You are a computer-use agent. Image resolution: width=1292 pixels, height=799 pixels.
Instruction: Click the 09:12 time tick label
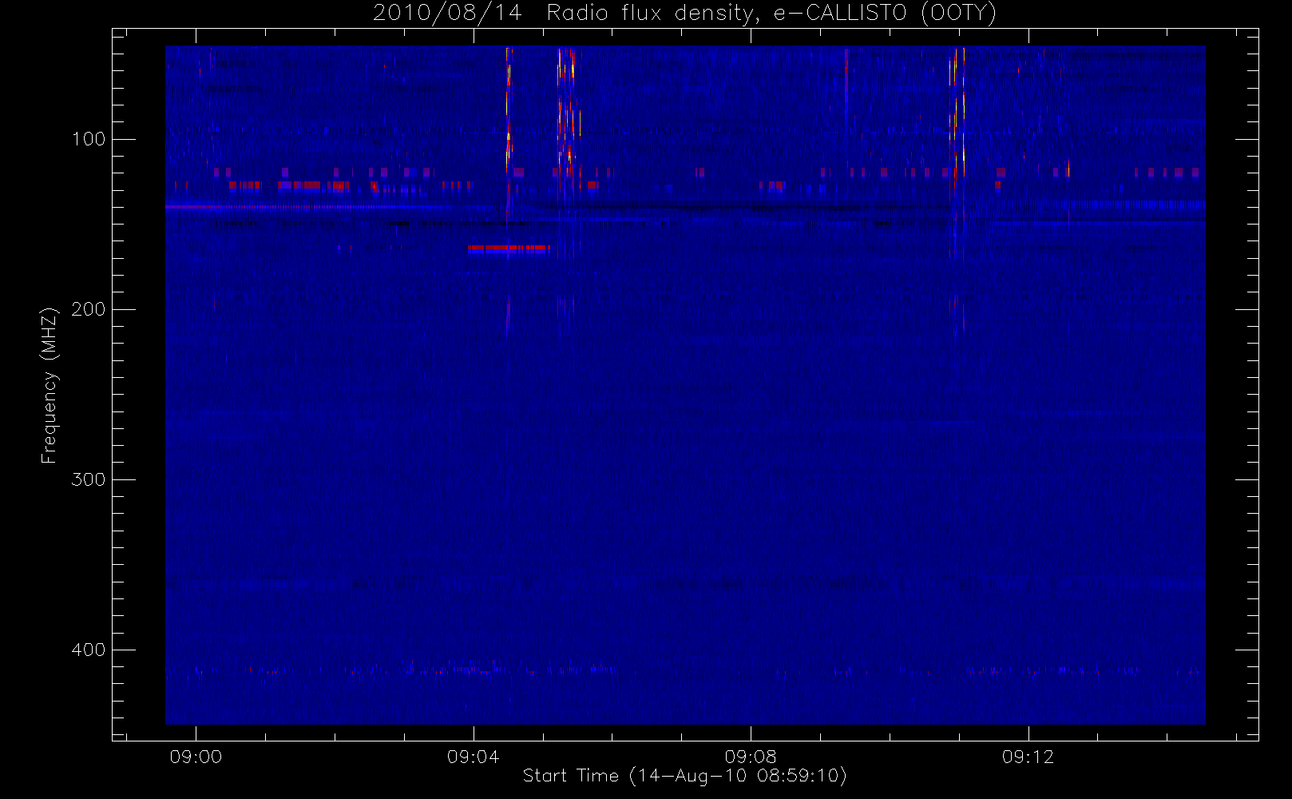[x=1028, y=757]
